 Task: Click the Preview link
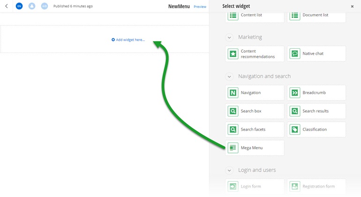pyautogui.click(x=200, y=7)
